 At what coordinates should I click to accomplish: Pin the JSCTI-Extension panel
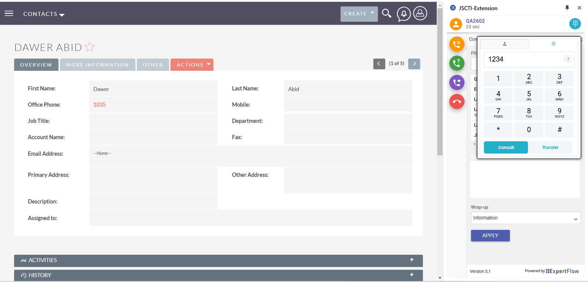pyautogui.click(x=567, y=8)
